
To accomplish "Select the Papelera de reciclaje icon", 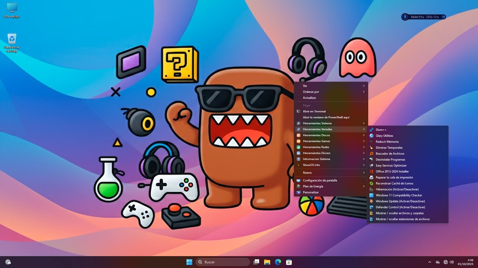I will [12, 43].
